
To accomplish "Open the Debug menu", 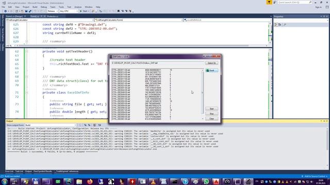I will [43, 7].
